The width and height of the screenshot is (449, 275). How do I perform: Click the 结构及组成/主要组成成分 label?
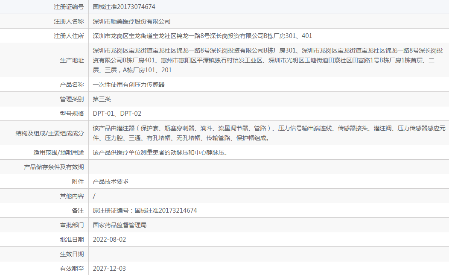[x=50, y=133]
